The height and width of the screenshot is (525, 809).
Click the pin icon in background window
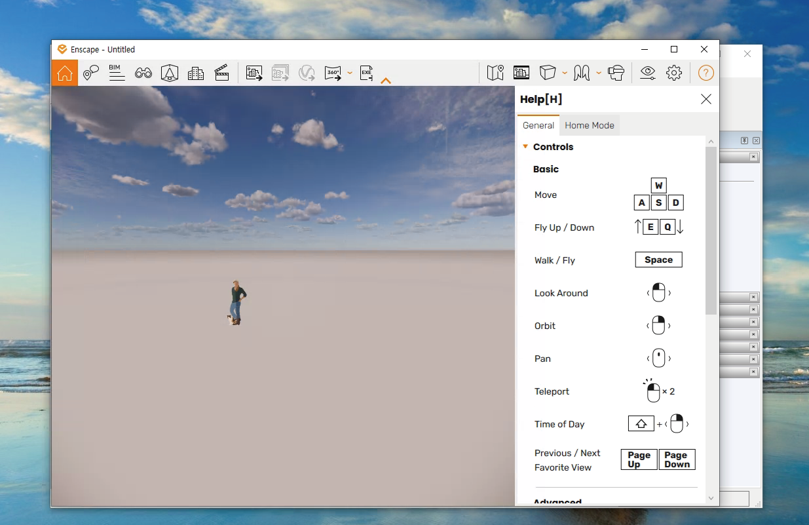tap(744, 141)
